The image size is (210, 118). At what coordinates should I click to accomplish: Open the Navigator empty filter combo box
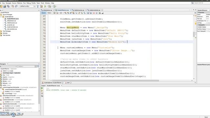coord(27,66)
